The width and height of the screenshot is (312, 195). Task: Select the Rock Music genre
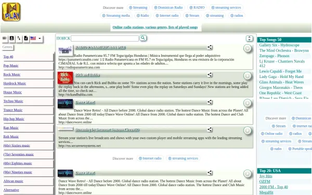12,74
